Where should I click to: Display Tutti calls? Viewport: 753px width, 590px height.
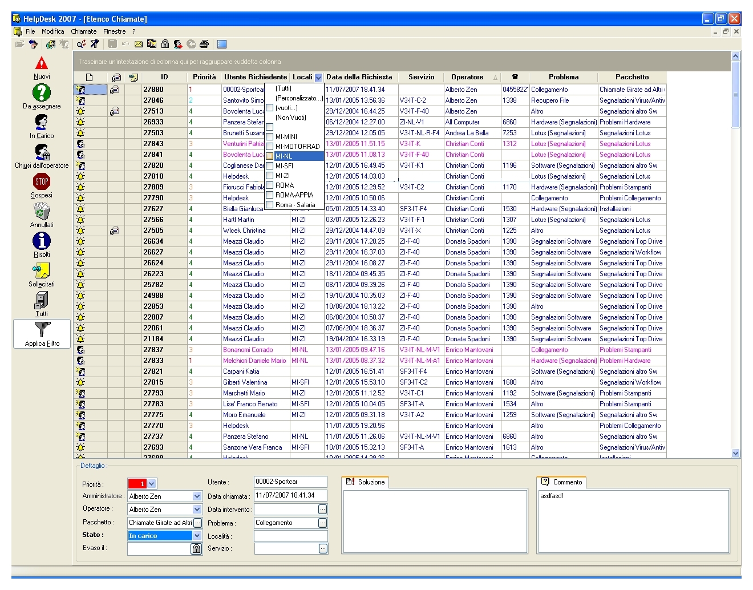pyautogui.click(x=42, y=305)
